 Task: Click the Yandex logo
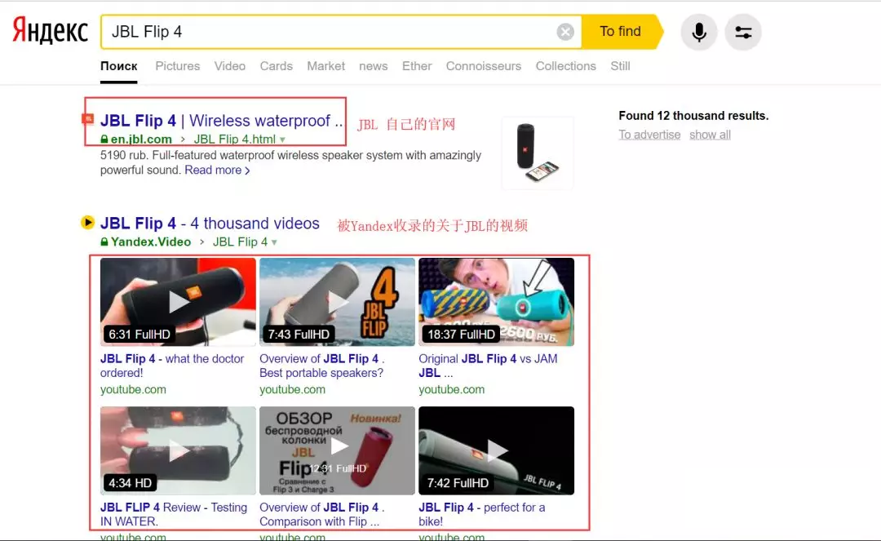[x=50, y=31]
